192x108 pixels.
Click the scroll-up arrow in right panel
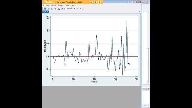(148, 13)
